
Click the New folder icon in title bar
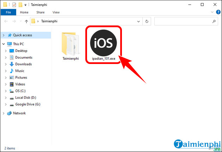click(20, 5)
